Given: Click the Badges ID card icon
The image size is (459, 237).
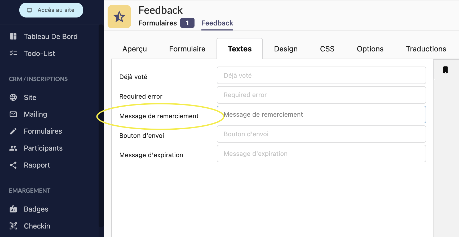Looking at the screenshot, I should [13, 209].
